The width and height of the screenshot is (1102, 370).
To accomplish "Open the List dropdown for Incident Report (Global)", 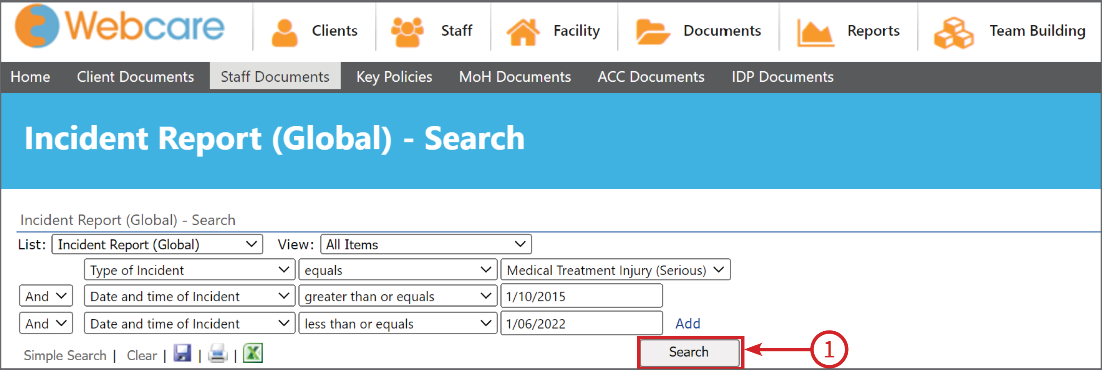I will (x=157, y=244).
